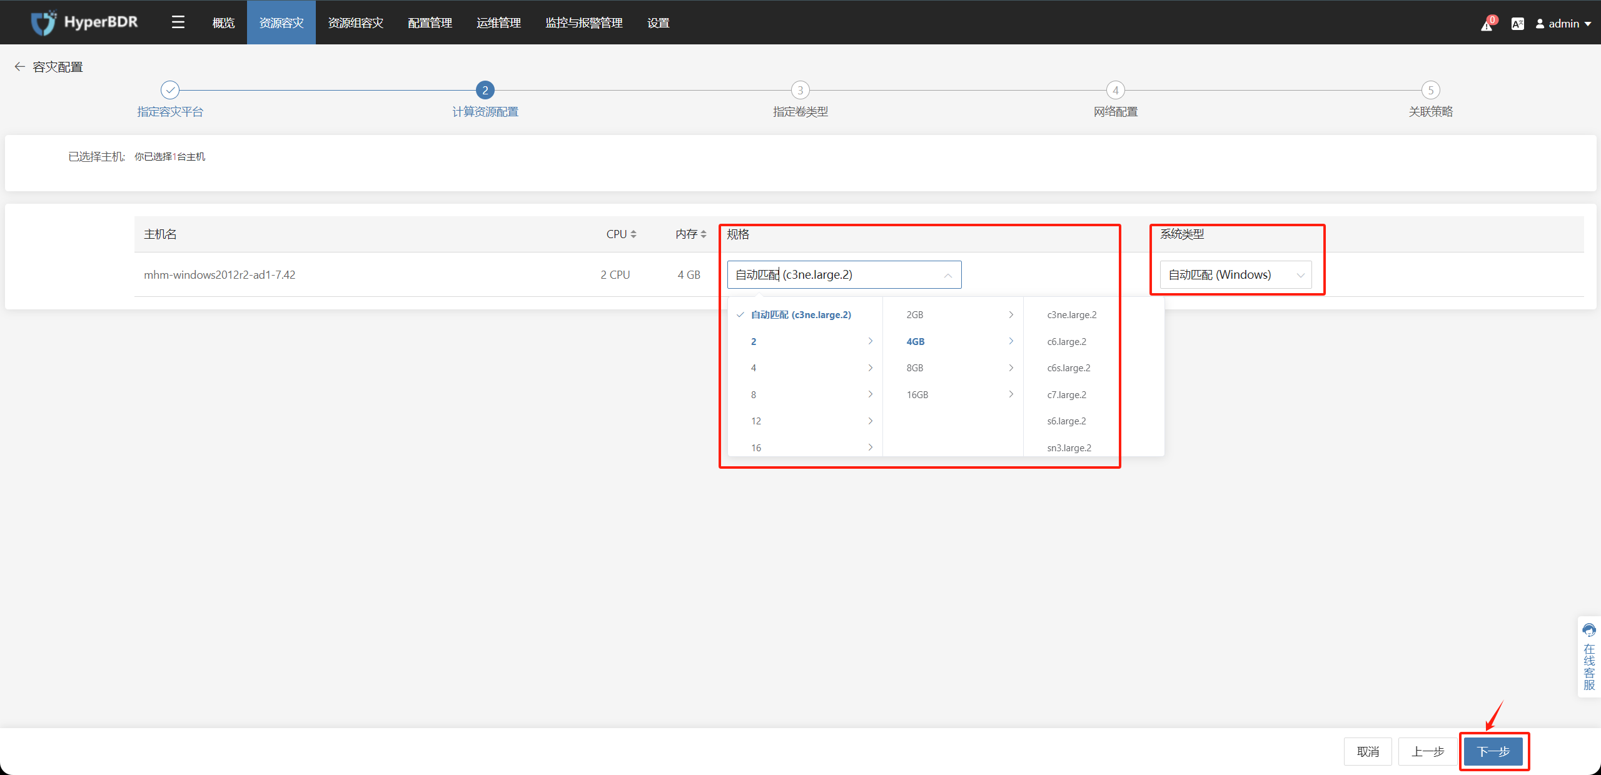This screenshot has height=775, width=1601.
Task: Expand the 16 CPU option
Action: [x=806, y=447]
